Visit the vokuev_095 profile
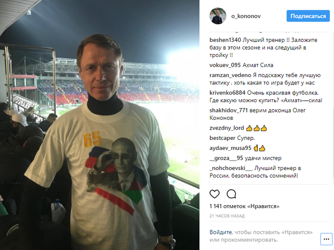The height and width of the screenshot is (250, 334). (x=225, y=65)
